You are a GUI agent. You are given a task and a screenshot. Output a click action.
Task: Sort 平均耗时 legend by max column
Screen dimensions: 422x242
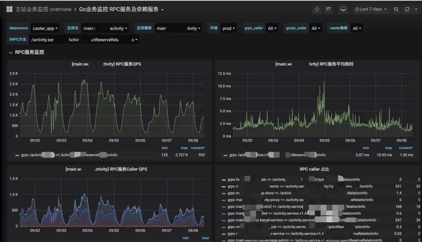[388, 148]
